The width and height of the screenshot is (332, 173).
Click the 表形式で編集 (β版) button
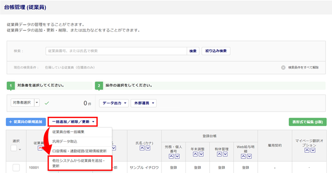point(308,122)
